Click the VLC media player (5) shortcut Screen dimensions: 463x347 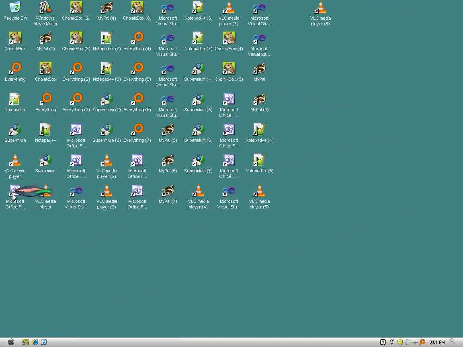[260, 197]
